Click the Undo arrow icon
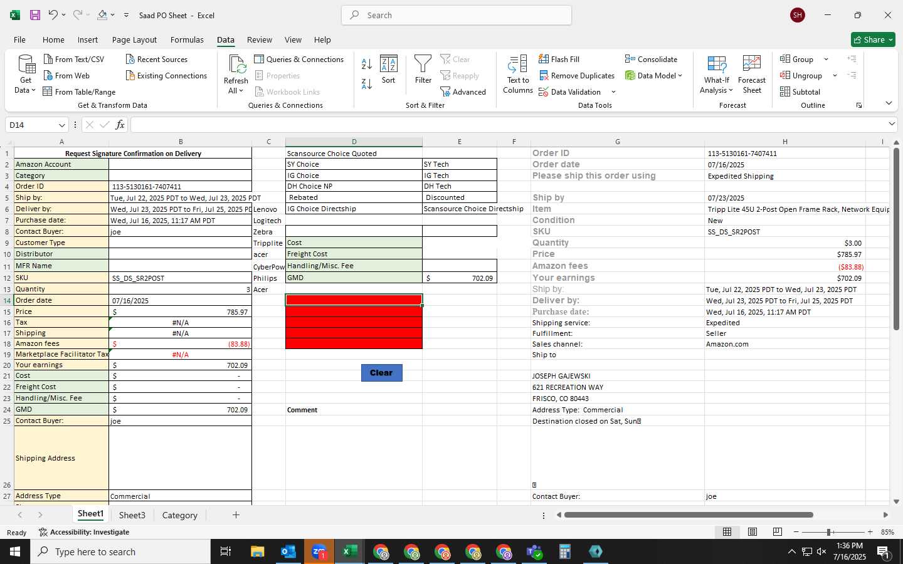Image resolution: width=903 pixels, height=564 pixels. 53,15
